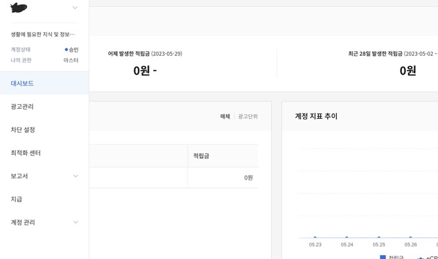This screenshot has height=259, width=438.
Task: Click the 계정 지표 추이 chart title
Action: pos(316,116)
